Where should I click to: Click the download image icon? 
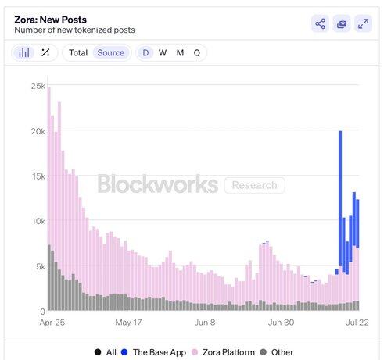pyautogui.click(x=342, y=23)
